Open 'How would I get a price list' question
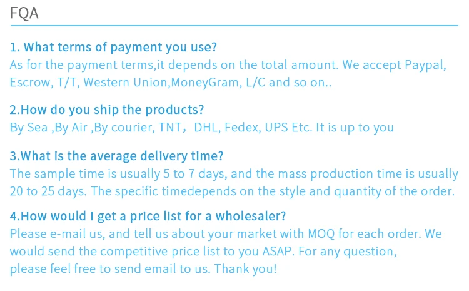This screenshot has height=291, width=469. click(148, 217)
